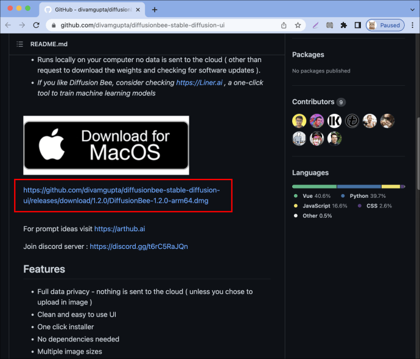420x359 pixels.
Task: Click the 'Multiple image sizes' bullet
Action: pos(69,352)
